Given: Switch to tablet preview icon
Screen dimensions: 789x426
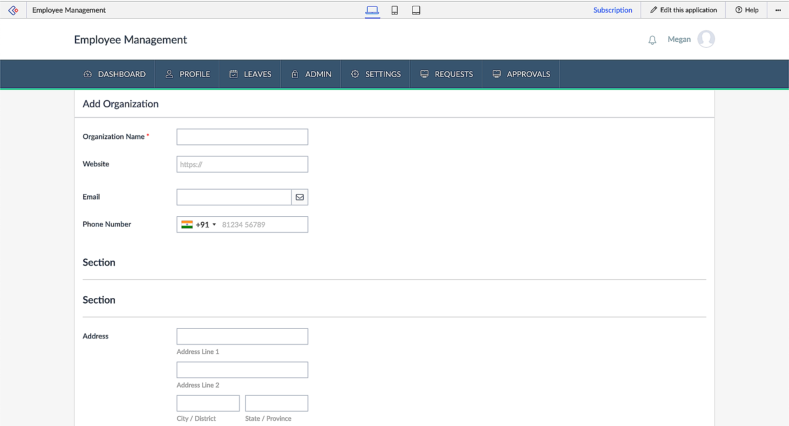Looking at the screenshot, I should (x=416, y=10).
